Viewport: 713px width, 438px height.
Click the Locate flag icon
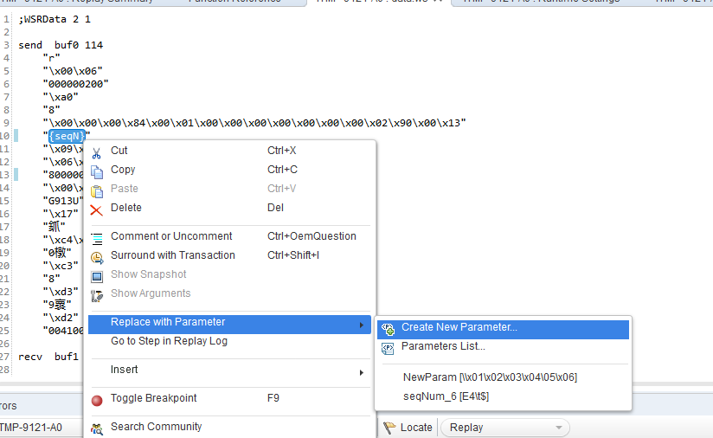[389, 428]
